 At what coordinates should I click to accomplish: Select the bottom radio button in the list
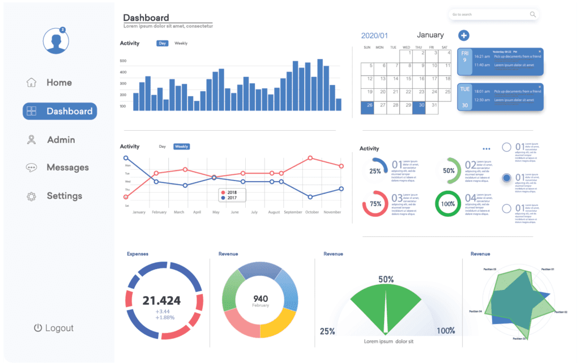coord(506,208)
